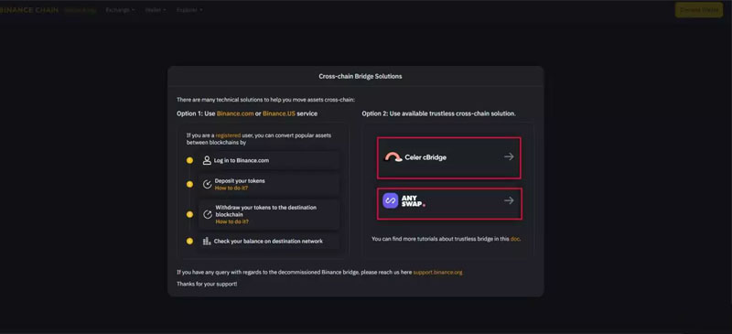Click the 'Option 2: Use available trustless cross-chain solution' heading
This screenshot has width=732, height=334.
(439, 113)
